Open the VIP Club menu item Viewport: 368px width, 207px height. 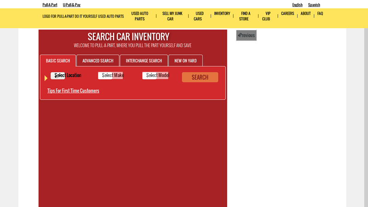[x=267, y=16]
